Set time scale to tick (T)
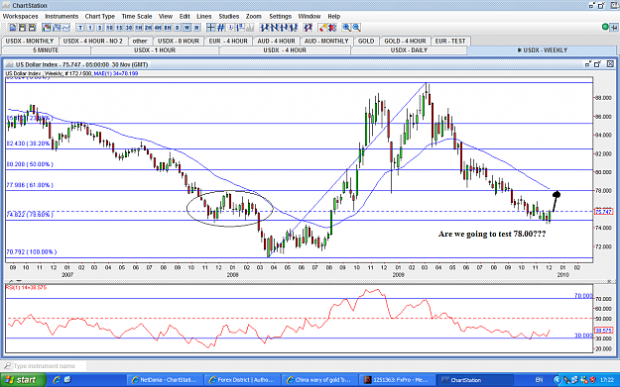Viewport: 620px width, 387px height. (x=80, y=28)
